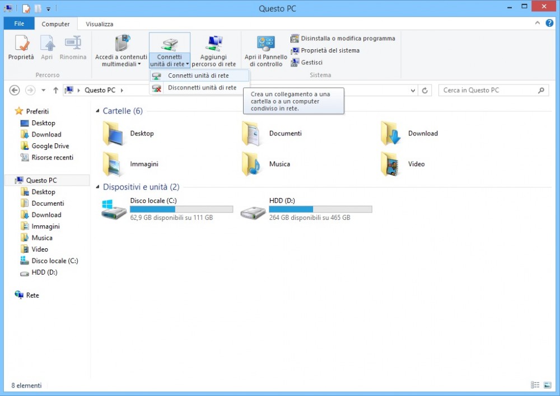
Task: Collapse the Dispositivi e unità (2) group
Action: click(x=97, y=187)
